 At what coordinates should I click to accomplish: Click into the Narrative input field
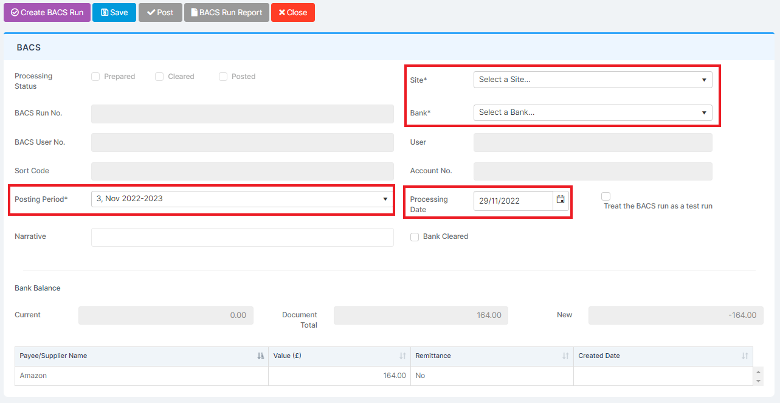(x=243, y=237)
